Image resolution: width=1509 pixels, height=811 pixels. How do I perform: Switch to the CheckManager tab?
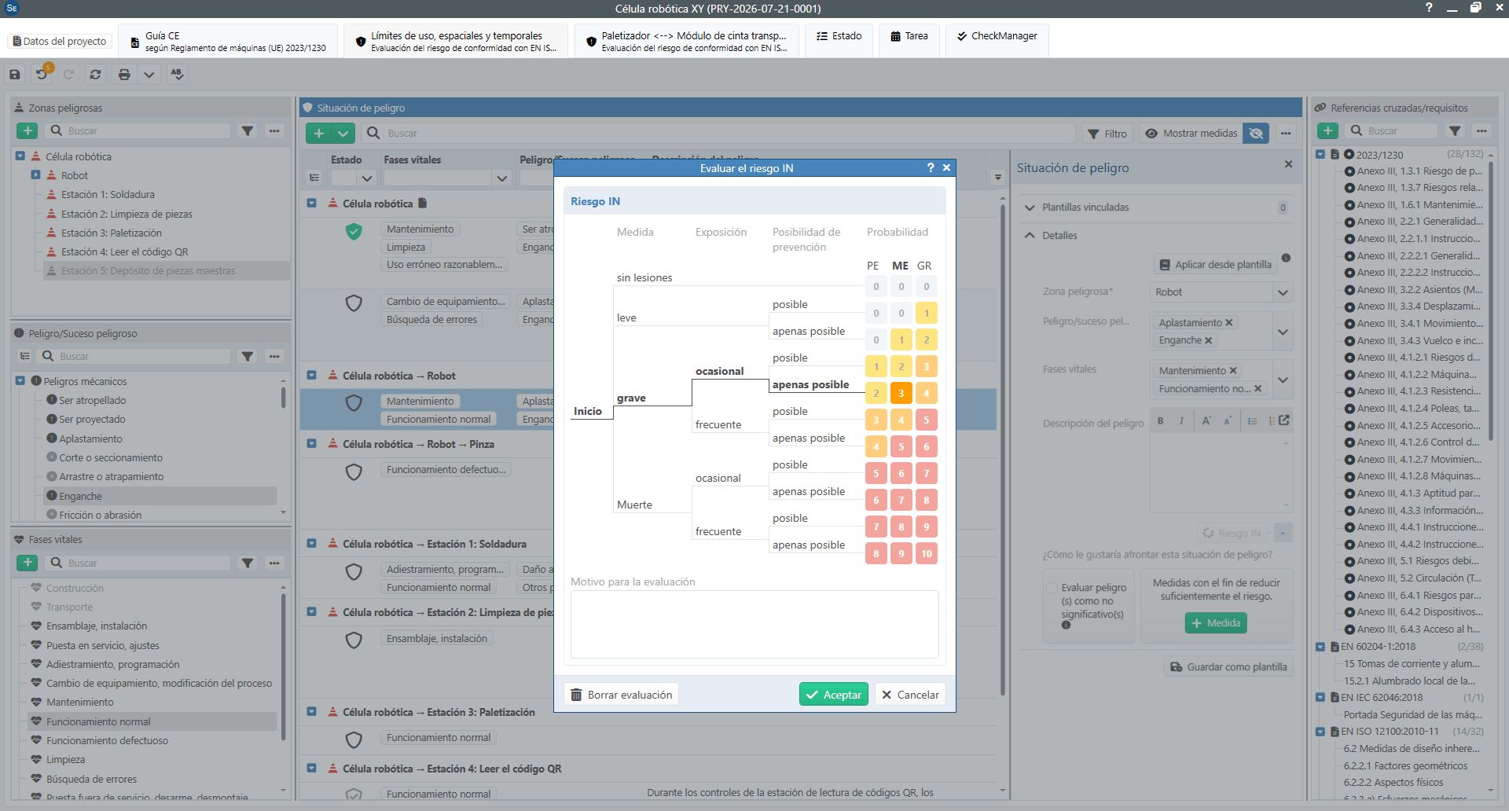tap(997, 36)
